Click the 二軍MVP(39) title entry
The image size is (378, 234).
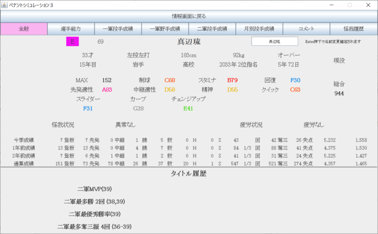(94, 189)
